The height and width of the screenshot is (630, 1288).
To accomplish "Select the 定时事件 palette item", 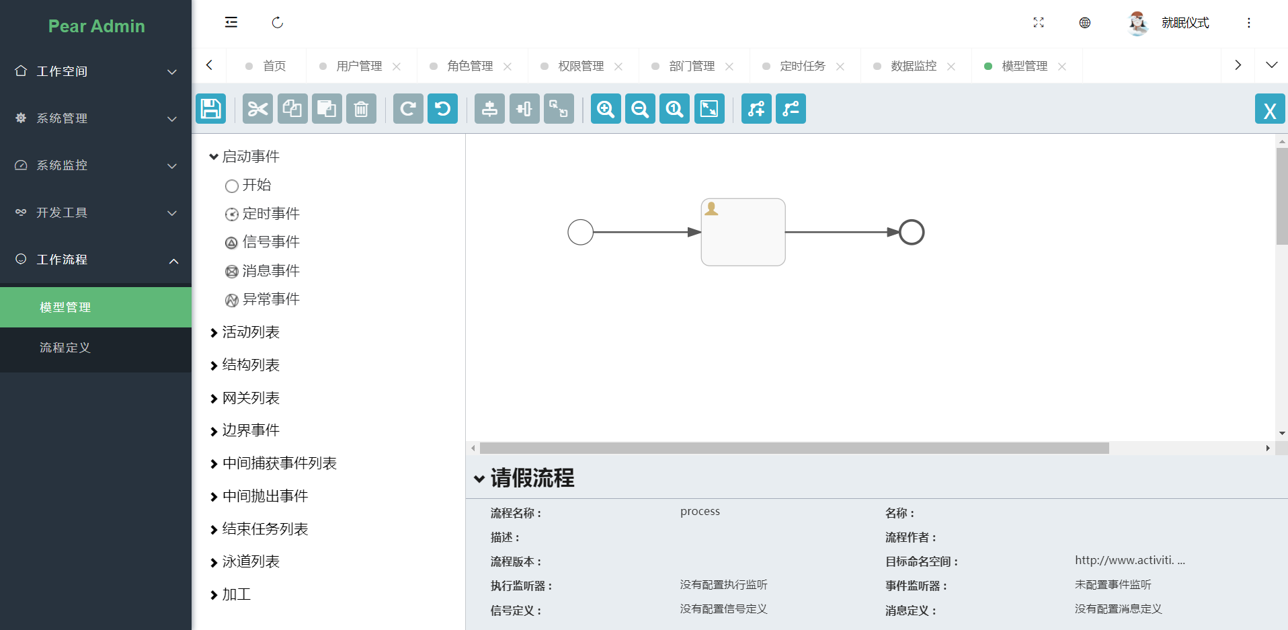I will tap(263, 214).
